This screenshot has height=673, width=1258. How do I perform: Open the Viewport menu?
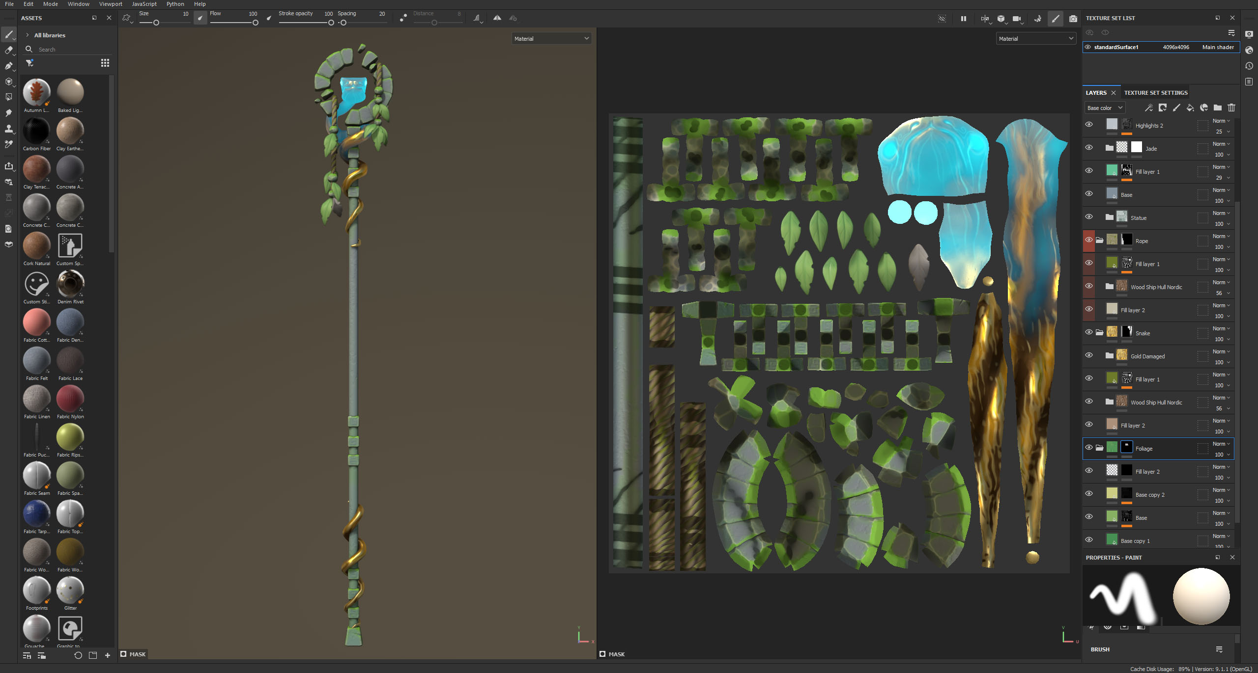point(111,4)
